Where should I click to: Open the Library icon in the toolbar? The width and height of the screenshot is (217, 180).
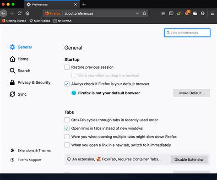click(x=163, y=13)
